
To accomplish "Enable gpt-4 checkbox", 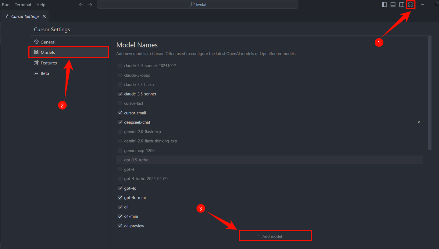I will tap(120, 169).
